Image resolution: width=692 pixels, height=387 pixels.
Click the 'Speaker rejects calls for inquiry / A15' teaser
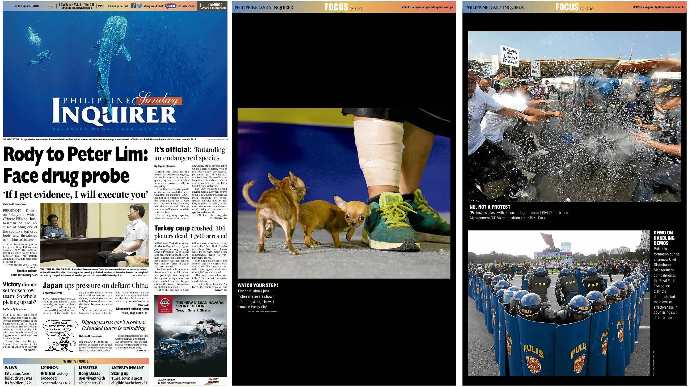point(24,273)
